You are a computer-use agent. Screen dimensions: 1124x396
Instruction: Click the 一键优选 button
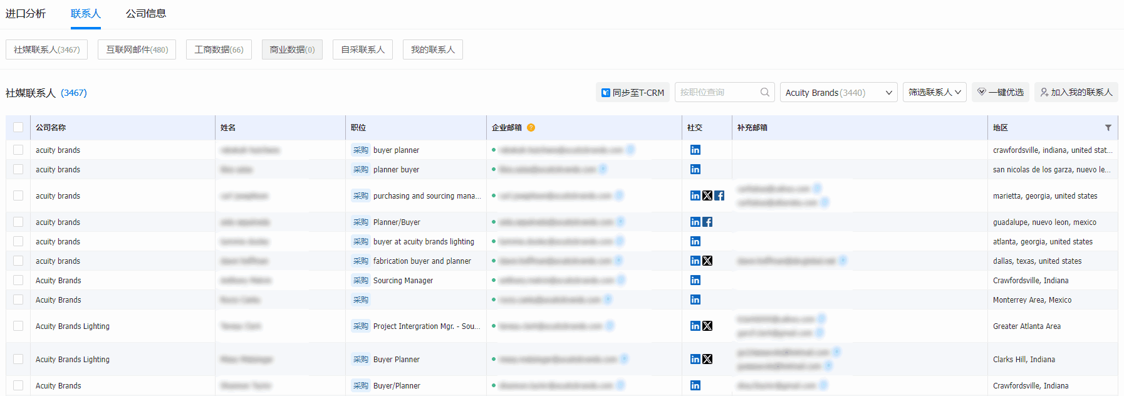(1000, 92)
